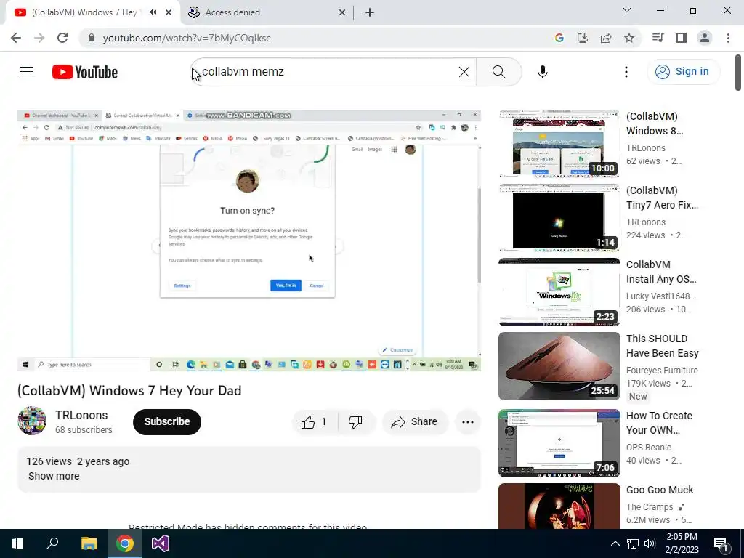Screen dimensions: 744x558
Task: Open more actions ellipsis under video
Action: (468, 422)
